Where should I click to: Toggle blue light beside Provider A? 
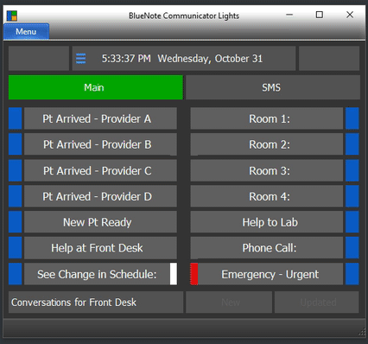pos(16,118)
